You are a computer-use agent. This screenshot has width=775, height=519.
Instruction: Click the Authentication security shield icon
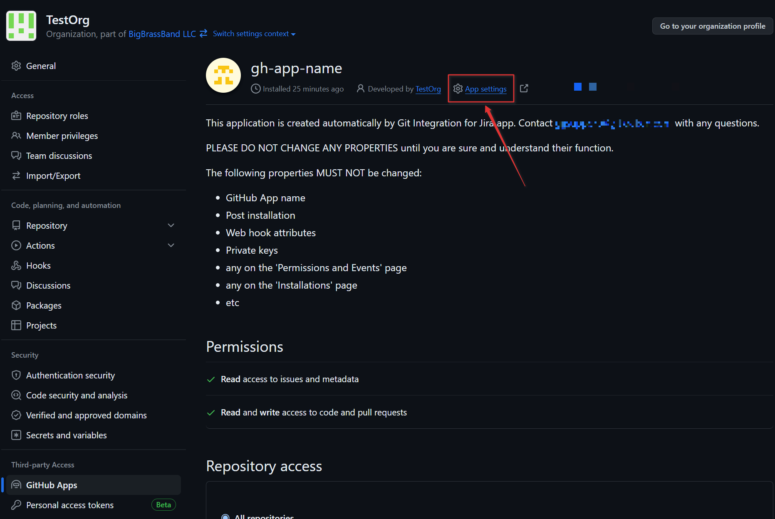16,375
